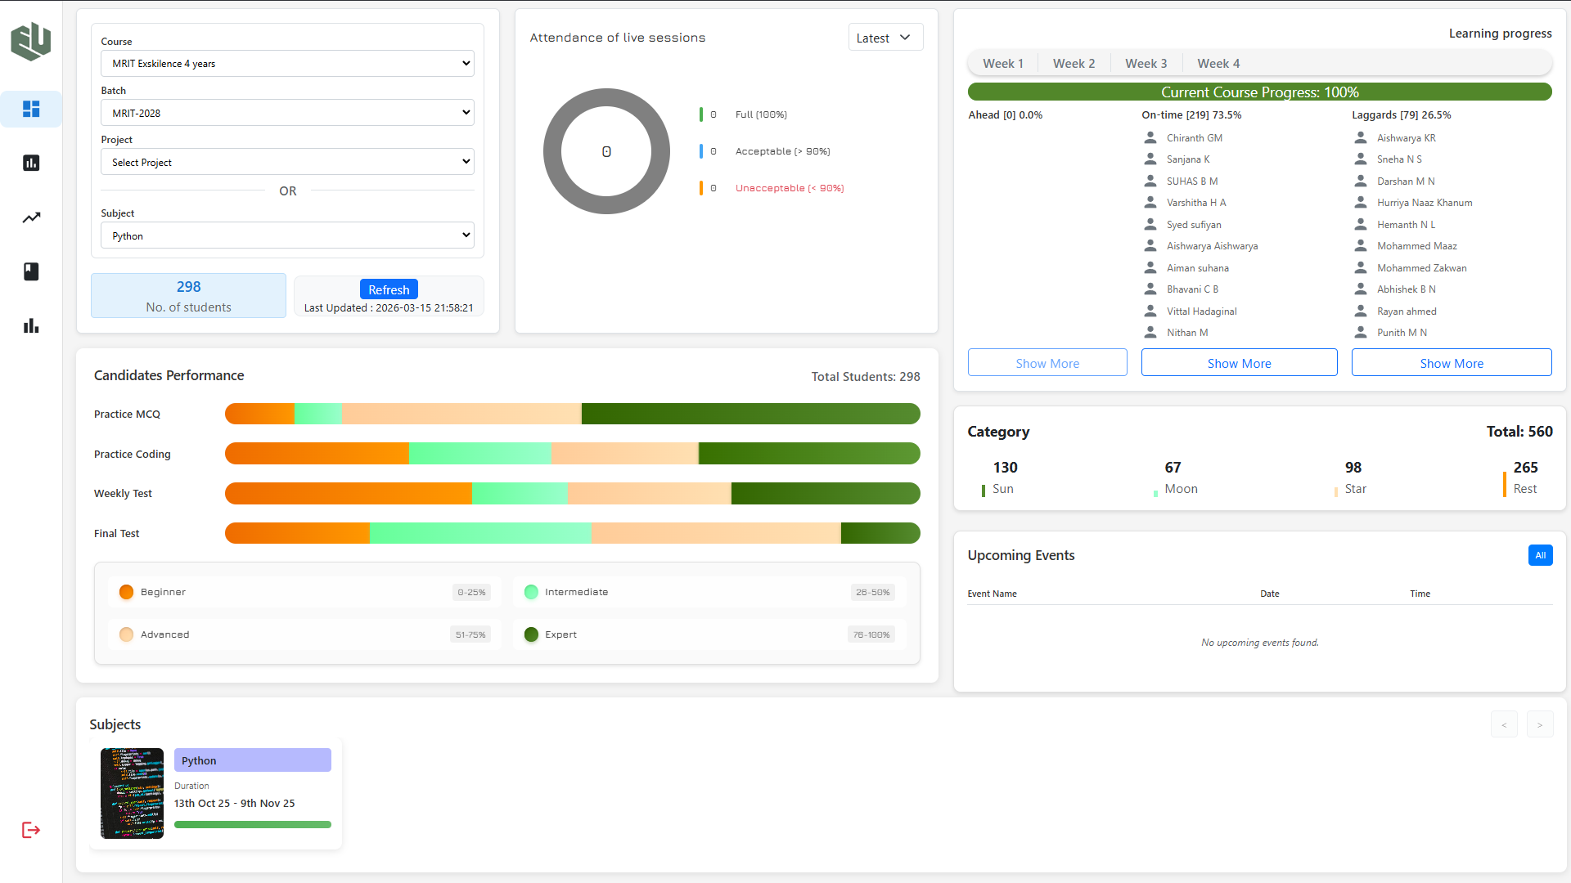The width and height of the screenshot is (1571, 883).
Task: Go to next subjects page arrow
Action: (1539, 724)
